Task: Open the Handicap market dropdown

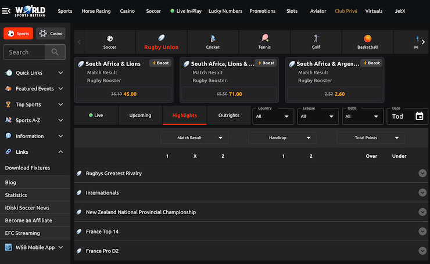Action: (282, 138)
